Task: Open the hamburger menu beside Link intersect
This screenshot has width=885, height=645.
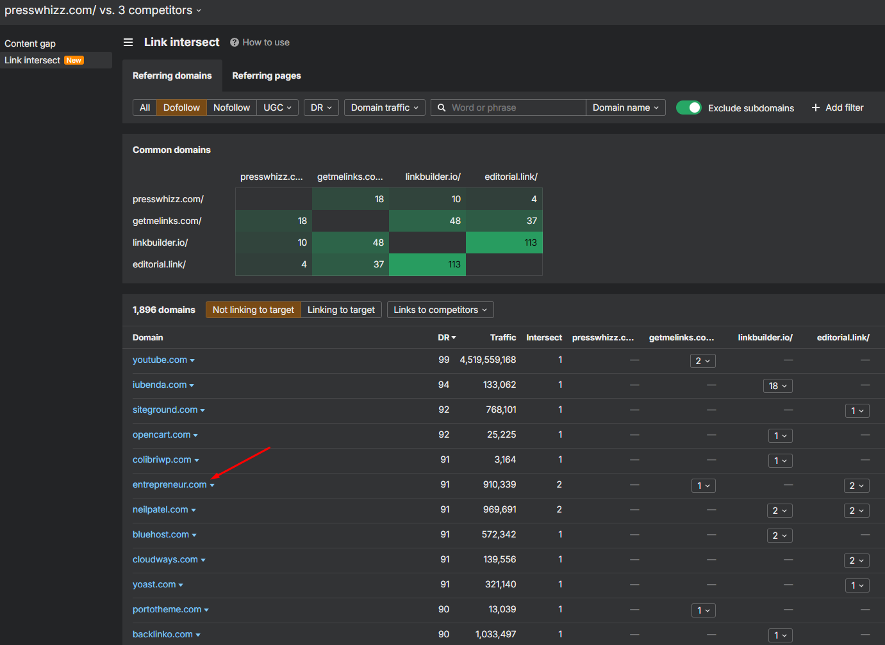Action: click(128, 42)
